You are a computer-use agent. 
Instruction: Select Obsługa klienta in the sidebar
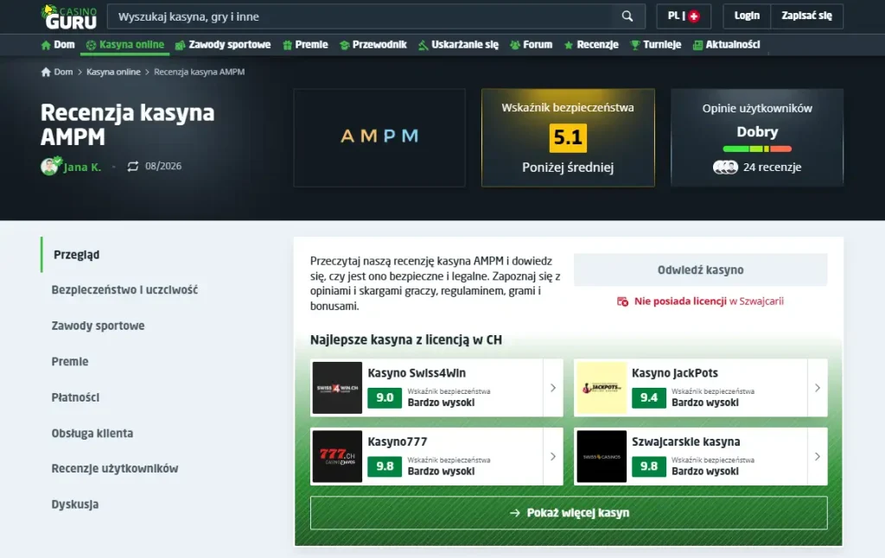[92, 434]
